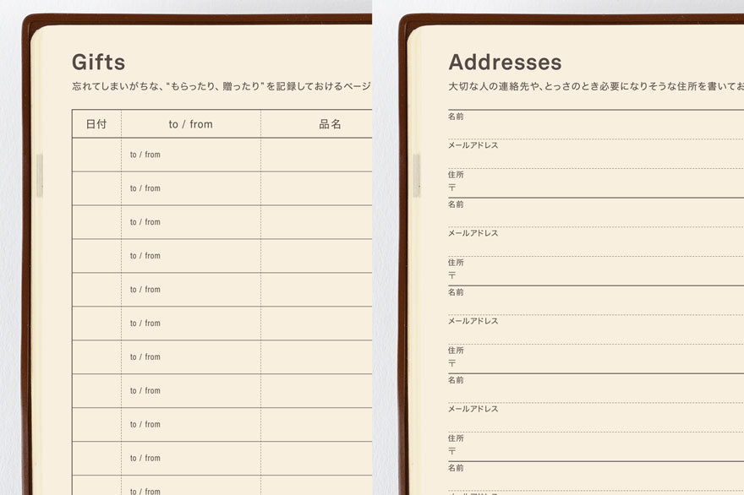Click the bottom 名前 field near the page edge
The height and width of the screenshot is (495, 744).
click(456, 467)
